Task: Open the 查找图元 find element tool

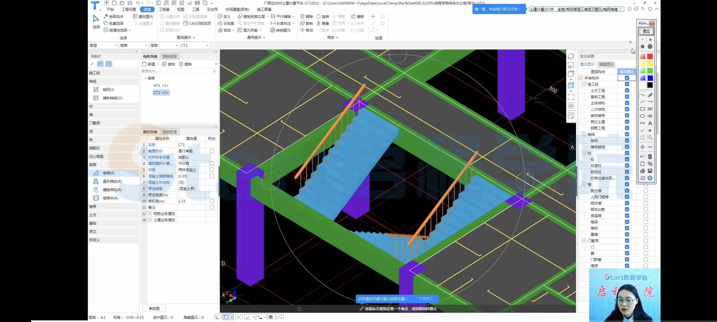Action: click(143, 16)
